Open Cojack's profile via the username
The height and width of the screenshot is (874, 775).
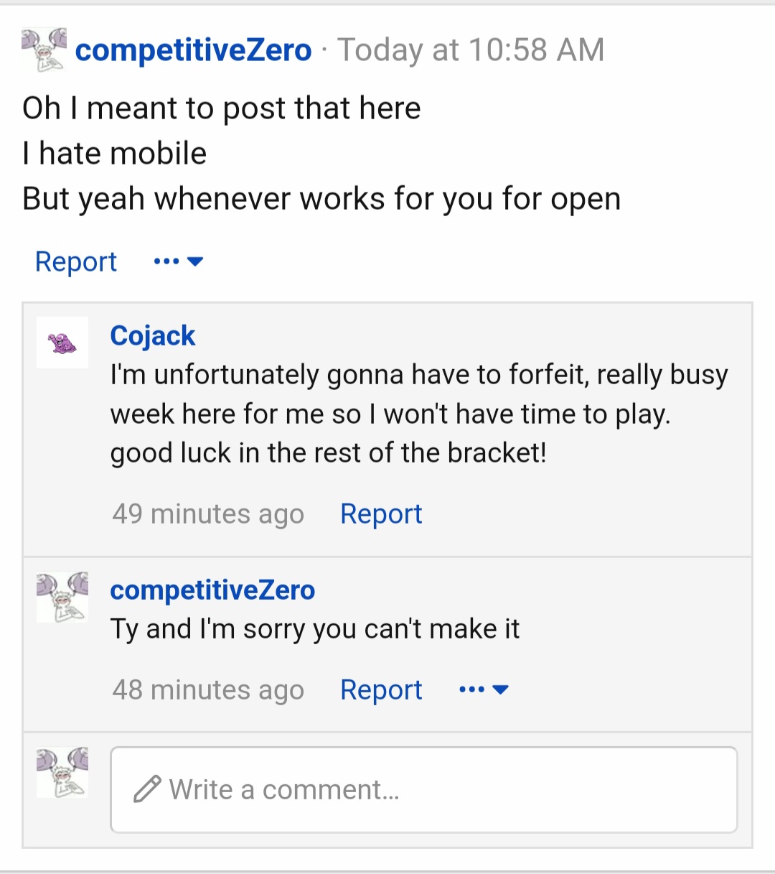152,335
